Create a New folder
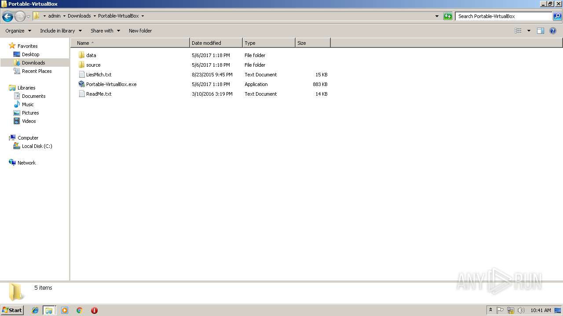The width and height of the screenshot is (563, 316). click(x=140, y=31)
